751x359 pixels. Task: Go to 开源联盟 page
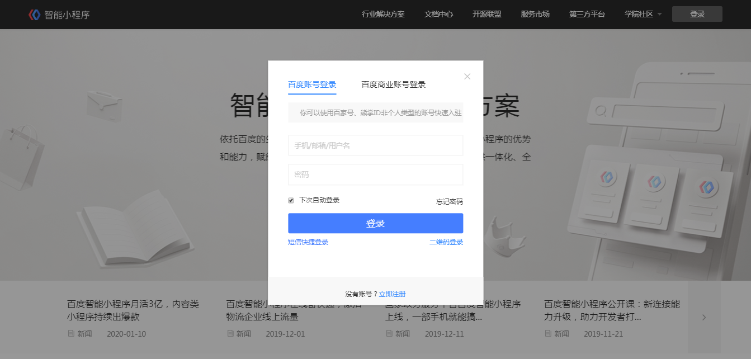pos(487,15)
